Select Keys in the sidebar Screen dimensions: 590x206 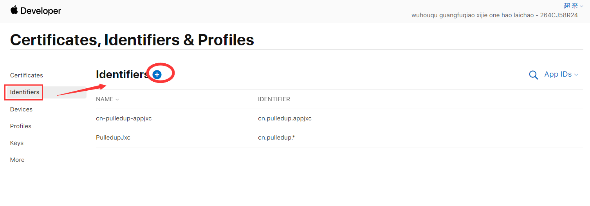pyautogui.click(x=17, y=143)
